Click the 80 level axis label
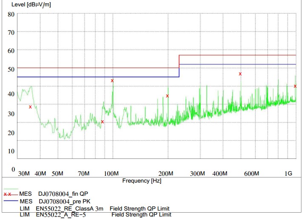This screenshot has height=219, width=304. [11, 14]
